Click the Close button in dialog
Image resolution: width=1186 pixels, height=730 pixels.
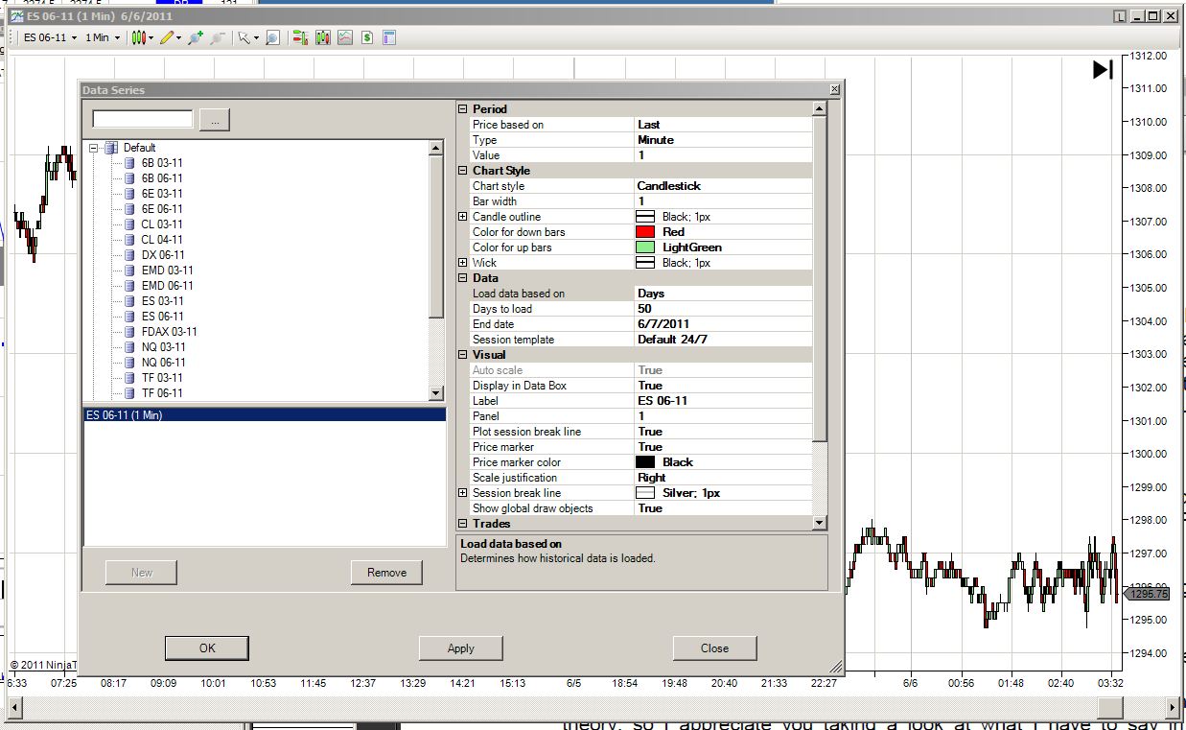pos(714,648)
